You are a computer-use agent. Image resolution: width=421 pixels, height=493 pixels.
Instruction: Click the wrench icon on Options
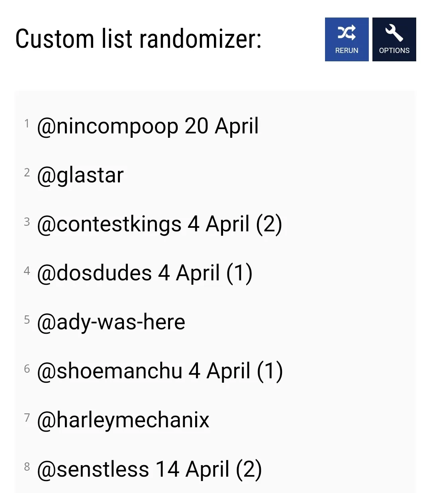[x=394, y=33]
